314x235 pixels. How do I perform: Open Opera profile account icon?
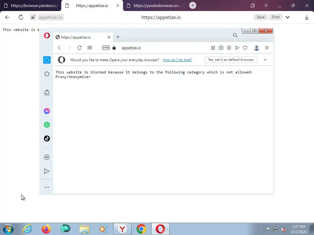pos(257,48)
